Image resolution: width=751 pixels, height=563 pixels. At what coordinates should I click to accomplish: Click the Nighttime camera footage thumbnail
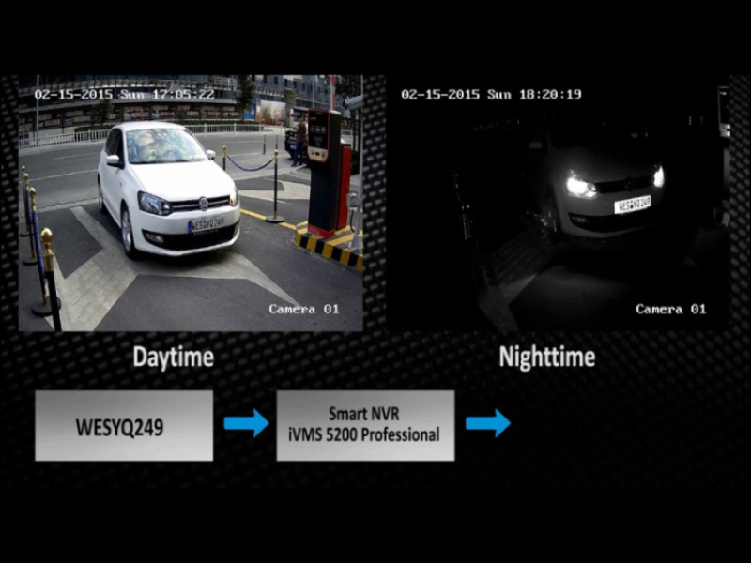click(558, 203)
